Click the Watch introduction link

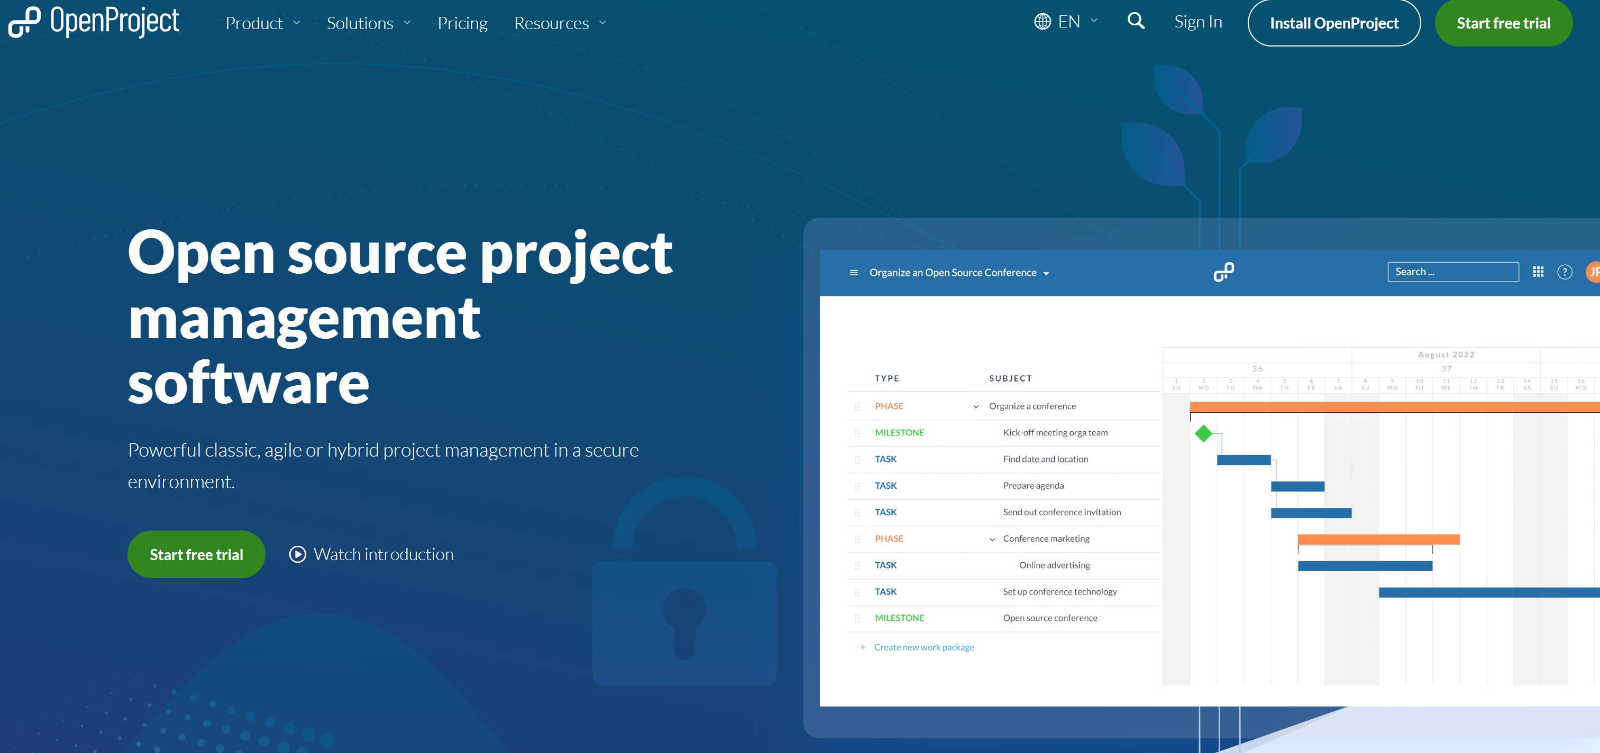(369, 553)
